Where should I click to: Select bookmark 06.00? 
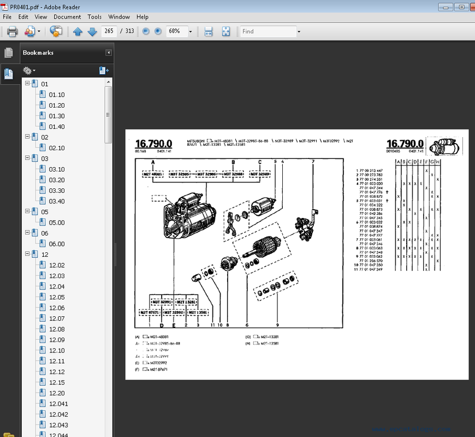point(57,244)
